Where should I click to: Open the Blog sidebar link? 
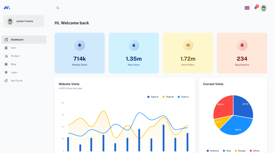coord(13,64)
